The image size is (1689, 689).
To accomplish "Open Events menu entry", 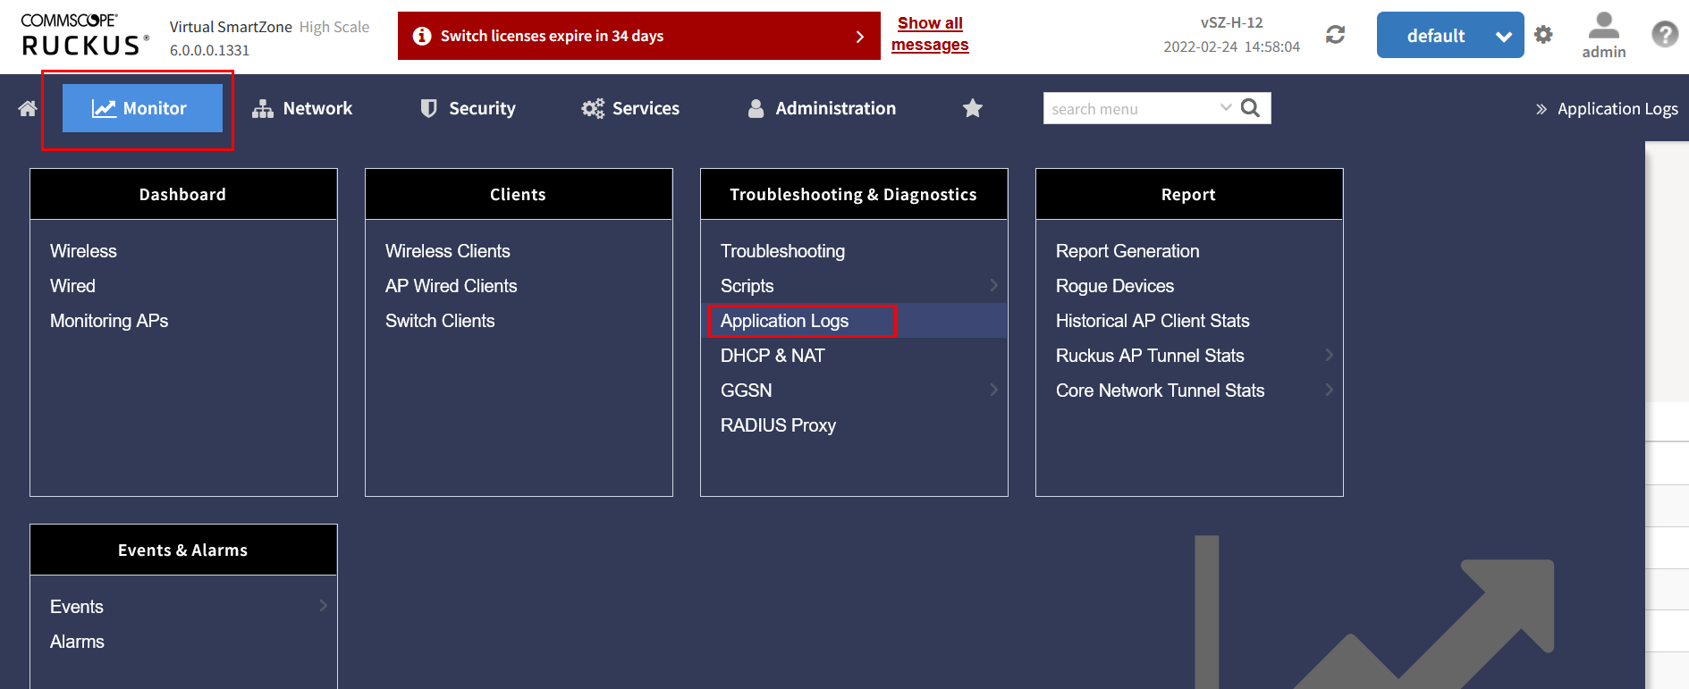I will (77, 607).
